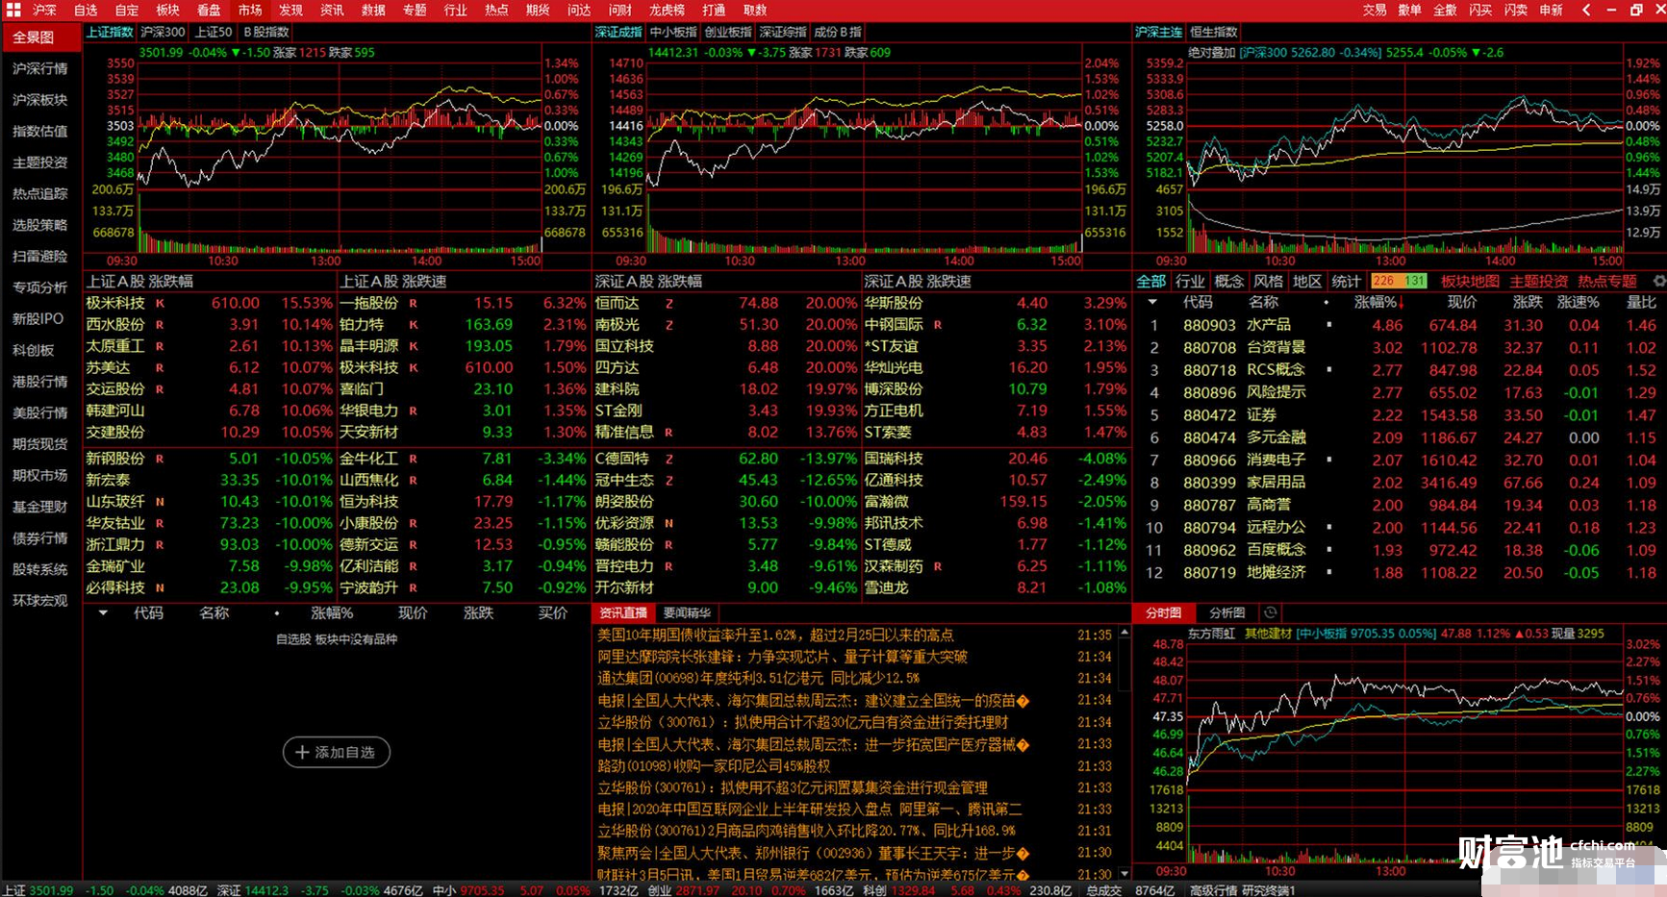
Task: Open sector table dropdown arrow next to 代码
Action: [x=1152, y=302]
